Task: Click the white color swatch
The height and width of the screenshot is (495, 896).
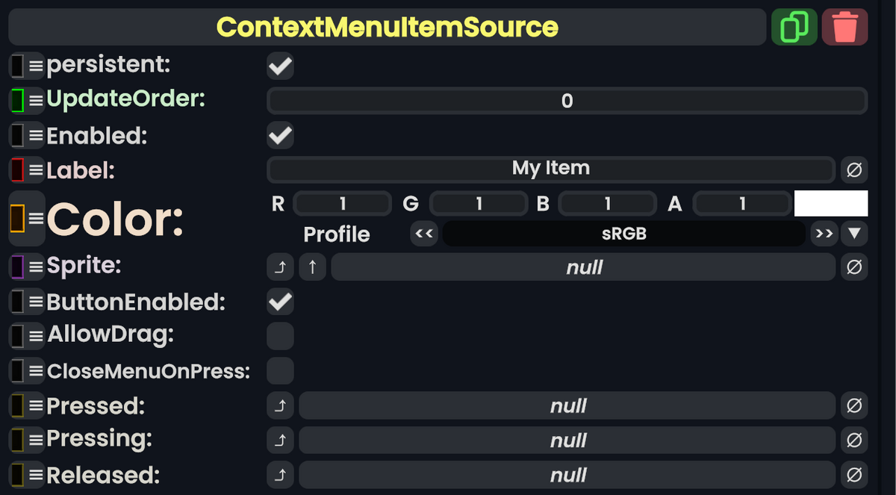Action: (831, 202)
